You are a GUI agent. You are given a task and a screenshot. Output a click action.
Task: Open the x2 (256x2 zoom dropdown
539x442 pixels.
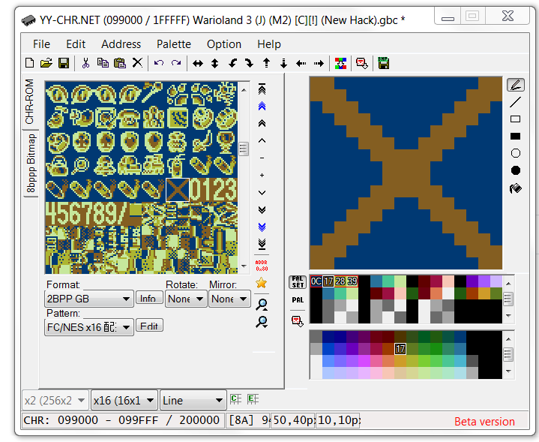(x=55, y=400)
